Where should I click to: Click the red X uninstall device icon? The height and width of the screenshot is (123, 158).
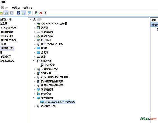[41, 13]
